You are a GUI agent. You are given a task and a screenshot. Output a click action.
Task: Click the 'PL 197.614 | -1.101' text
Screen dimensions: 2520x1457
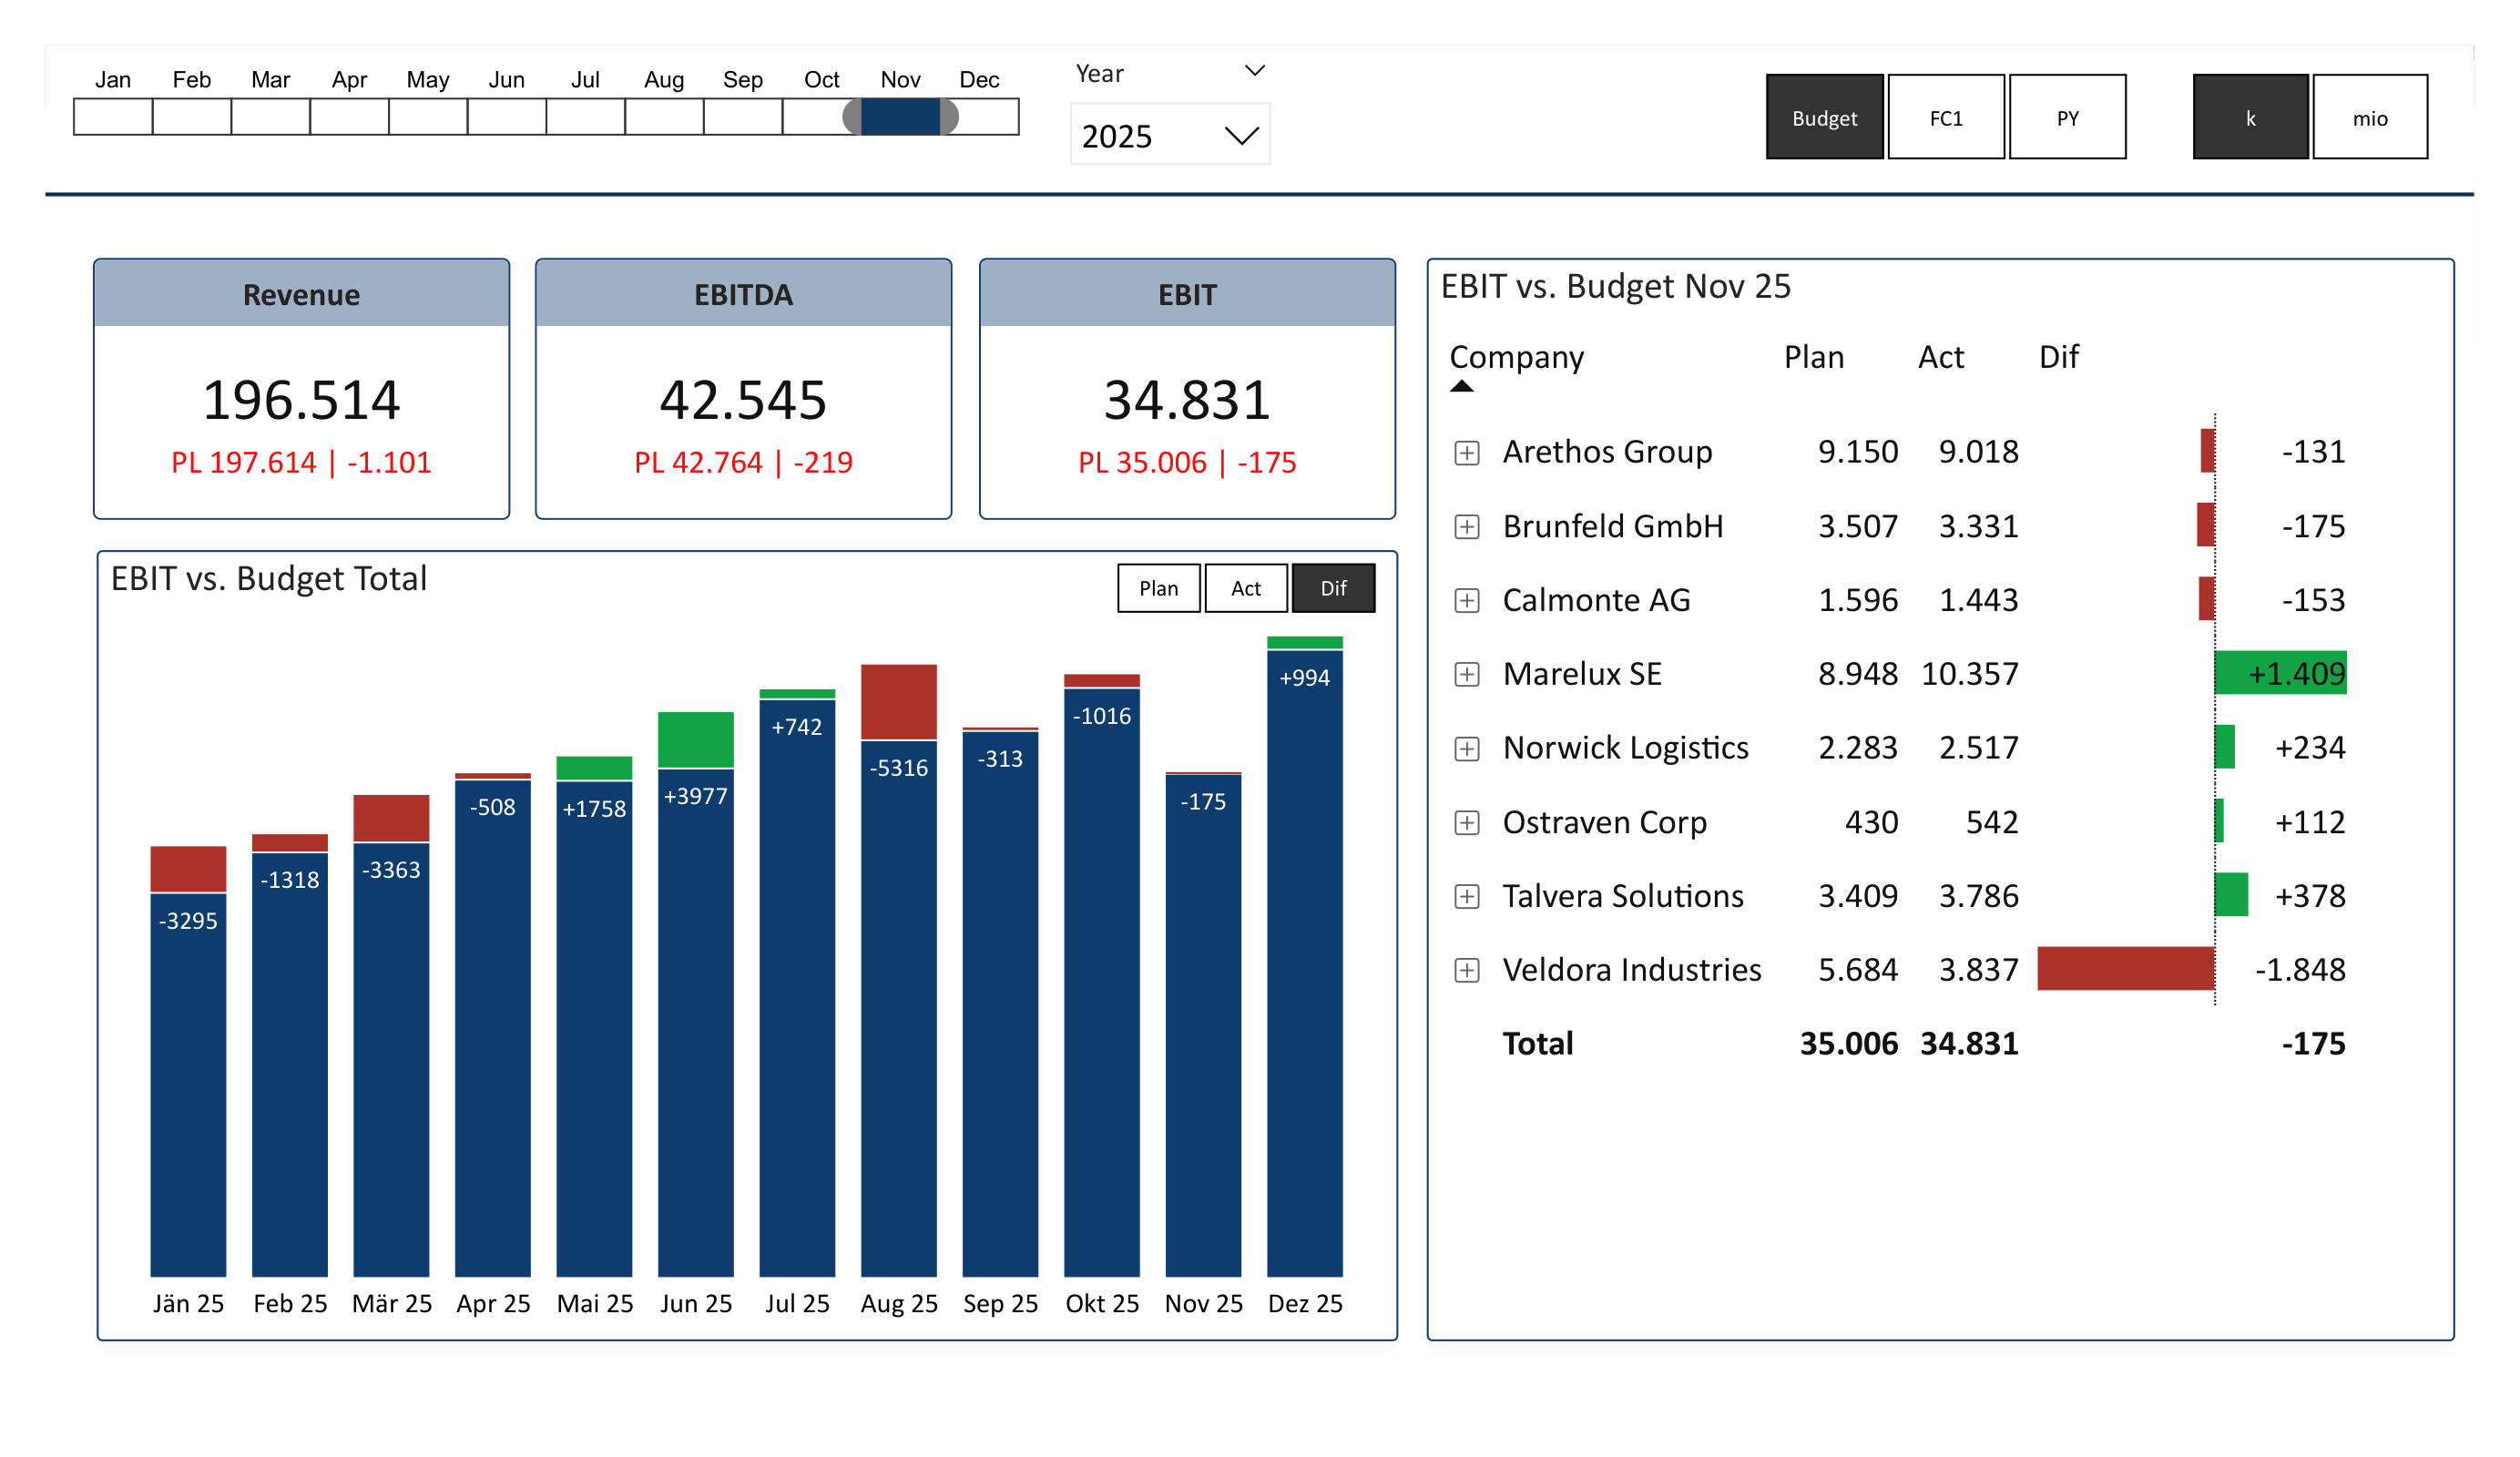(301, 462)
